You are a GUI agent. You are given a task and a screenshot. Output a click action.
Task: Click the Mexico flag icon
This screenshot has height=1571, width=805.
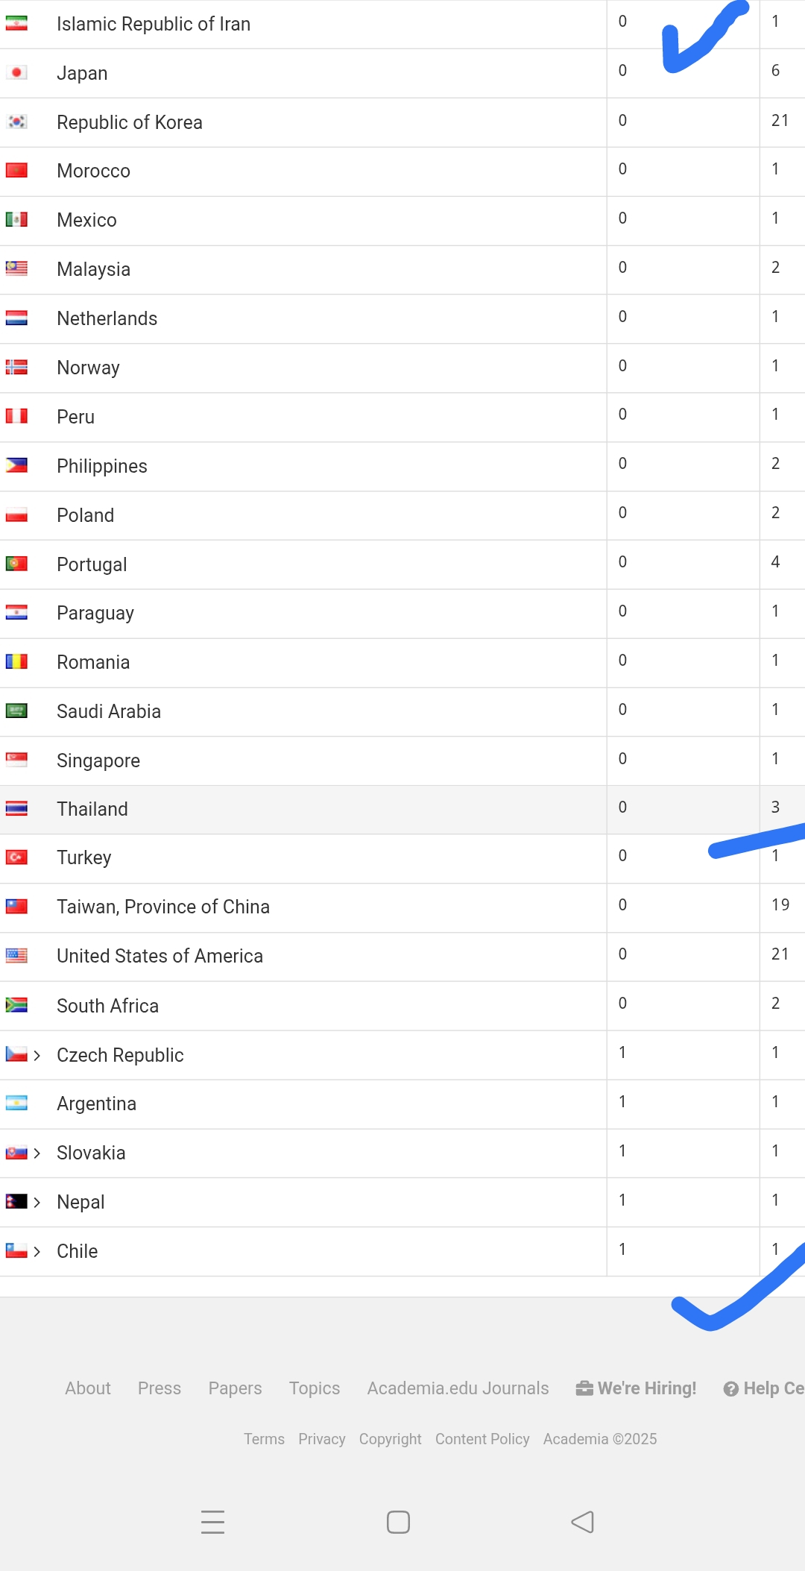pos(16,220)
